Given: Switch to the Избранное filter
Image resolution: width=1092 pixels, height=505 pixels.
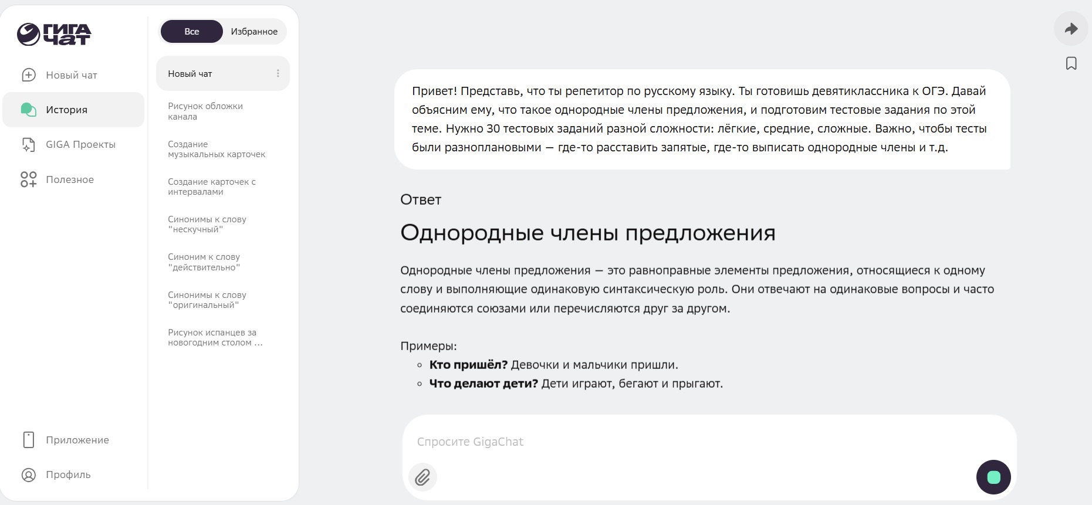Looking at the screenshot, I should click(254, 32).
